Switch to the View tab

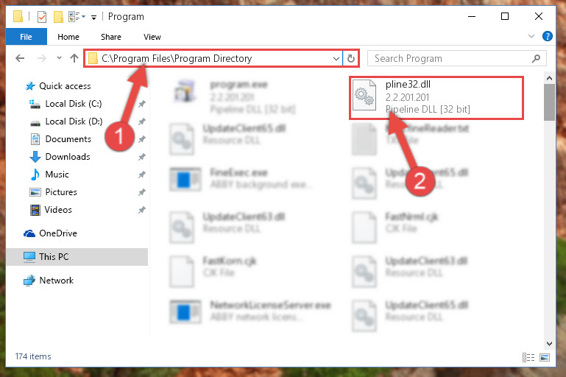152,37
